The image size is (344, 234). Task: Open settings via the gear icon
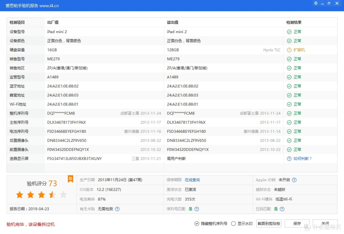(316, 3)
